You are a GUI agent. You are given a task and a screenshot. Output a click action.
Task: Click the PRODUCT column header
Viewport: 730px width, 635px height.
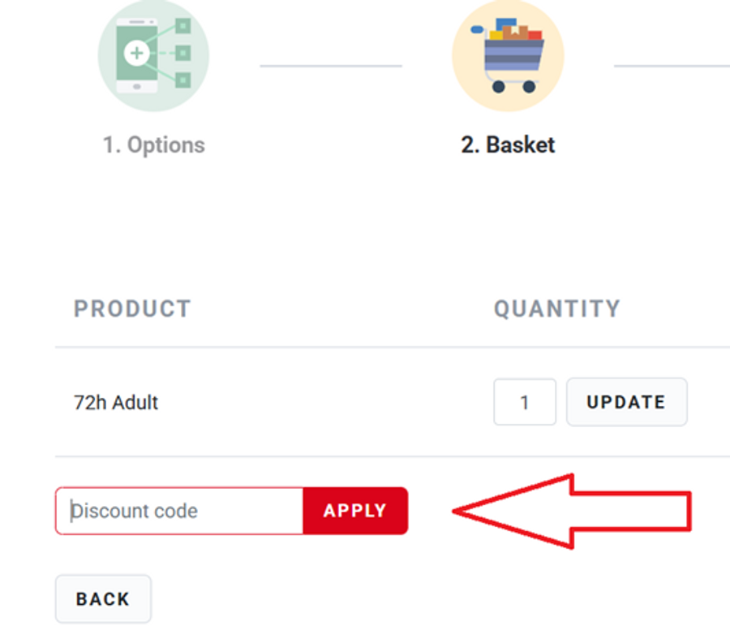tap(132, 309)
